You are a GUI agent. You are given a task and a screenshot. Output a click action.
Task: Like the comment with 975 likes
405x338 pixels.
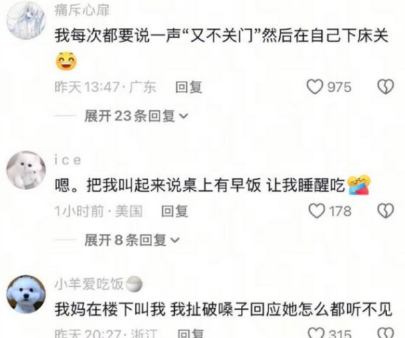pos(315,86)
